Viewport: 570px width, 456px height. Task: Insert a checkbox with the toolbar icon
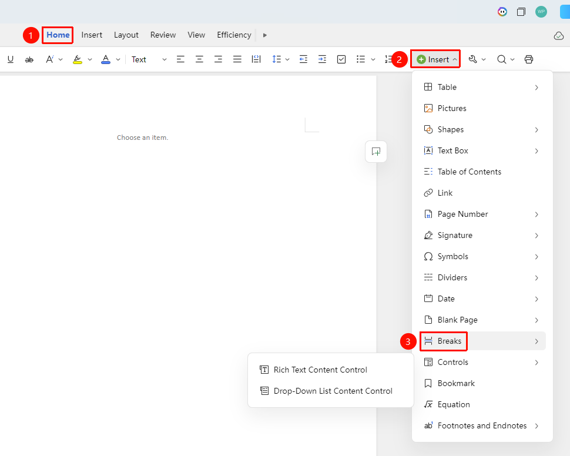[x=341, y=59]
